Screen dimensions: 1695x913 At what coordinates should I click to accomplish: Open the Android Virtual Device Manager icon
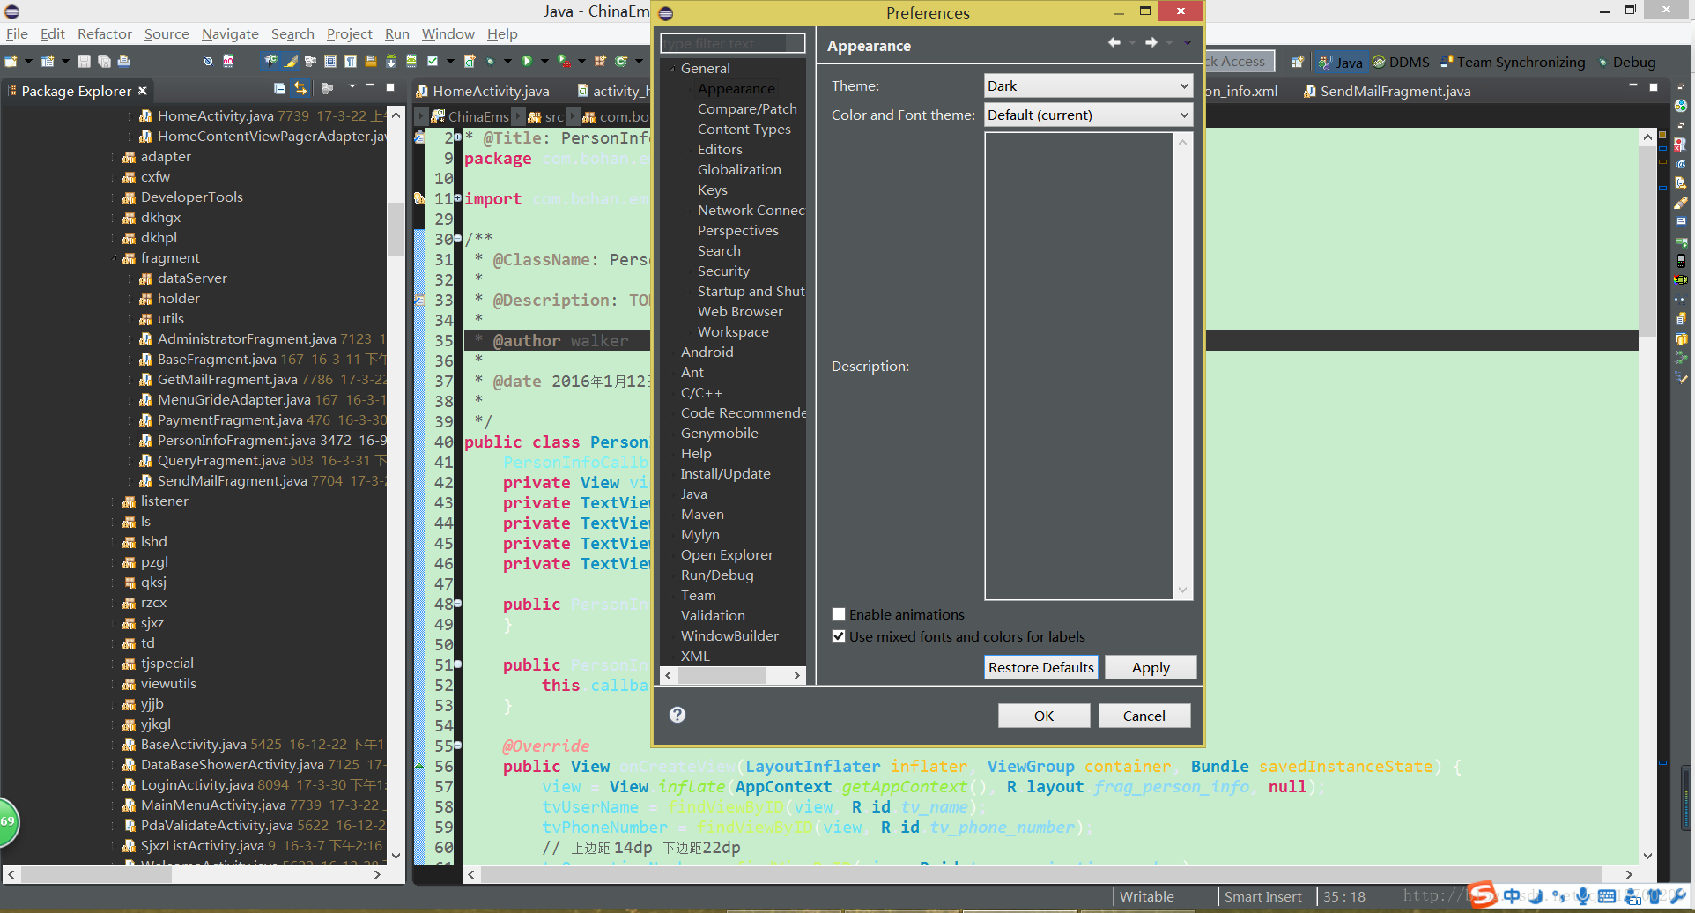[411, 62]
